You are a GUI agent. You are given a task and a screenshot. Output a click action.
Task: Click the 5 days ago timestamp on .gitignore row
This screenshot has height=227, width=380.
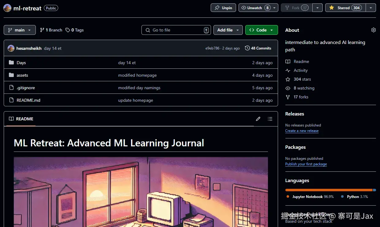point(262,88)
